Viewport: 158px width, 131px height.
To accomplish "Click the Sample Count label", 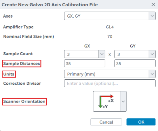I will click(18, 54).
